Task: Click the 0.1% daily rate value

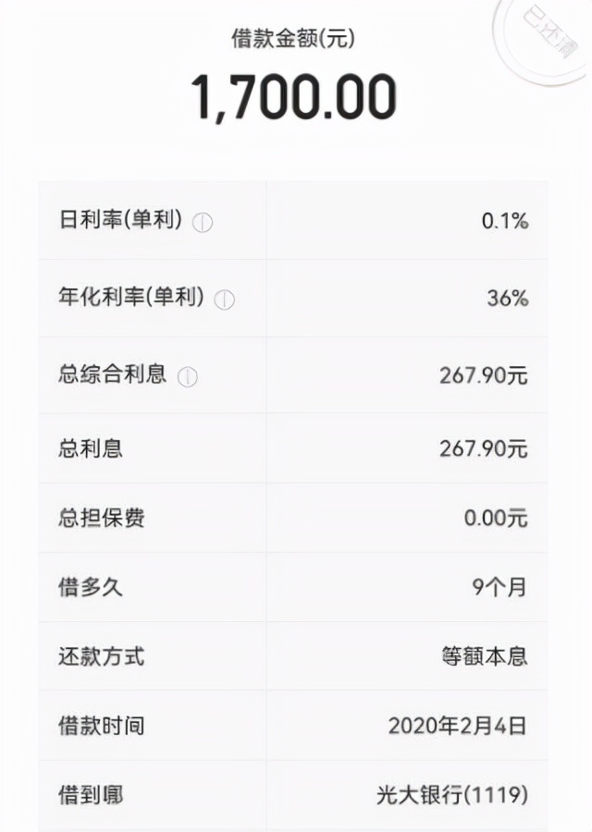Action: tap(504, 221)
